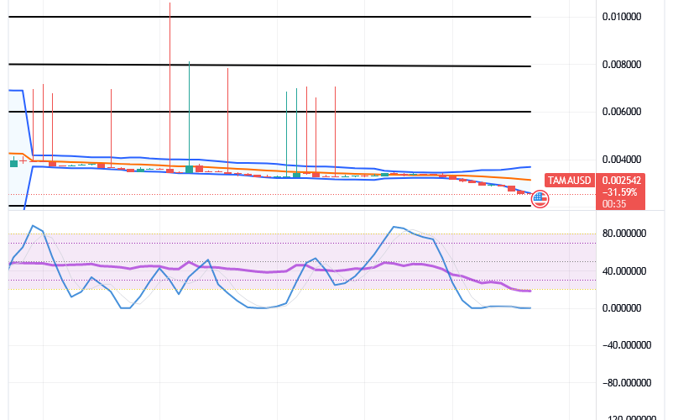Viewport: 673px width, 420px height.
Task: Click the 80.000000 indicator axis label
Action: coord(624,234)
